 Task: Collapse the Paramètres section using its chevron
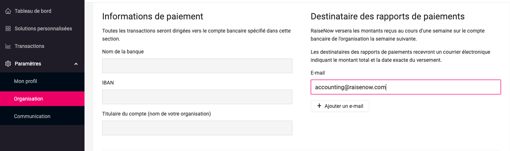pyautogui.click(x=76, y=64)
